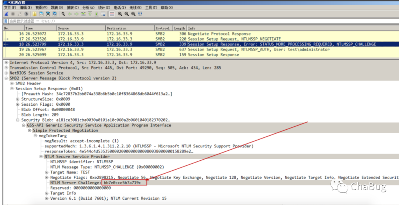The height and width of the screenshot is (205, 399).
Task: Toggle auto-scroll during live capture
Action: (103, 14)
